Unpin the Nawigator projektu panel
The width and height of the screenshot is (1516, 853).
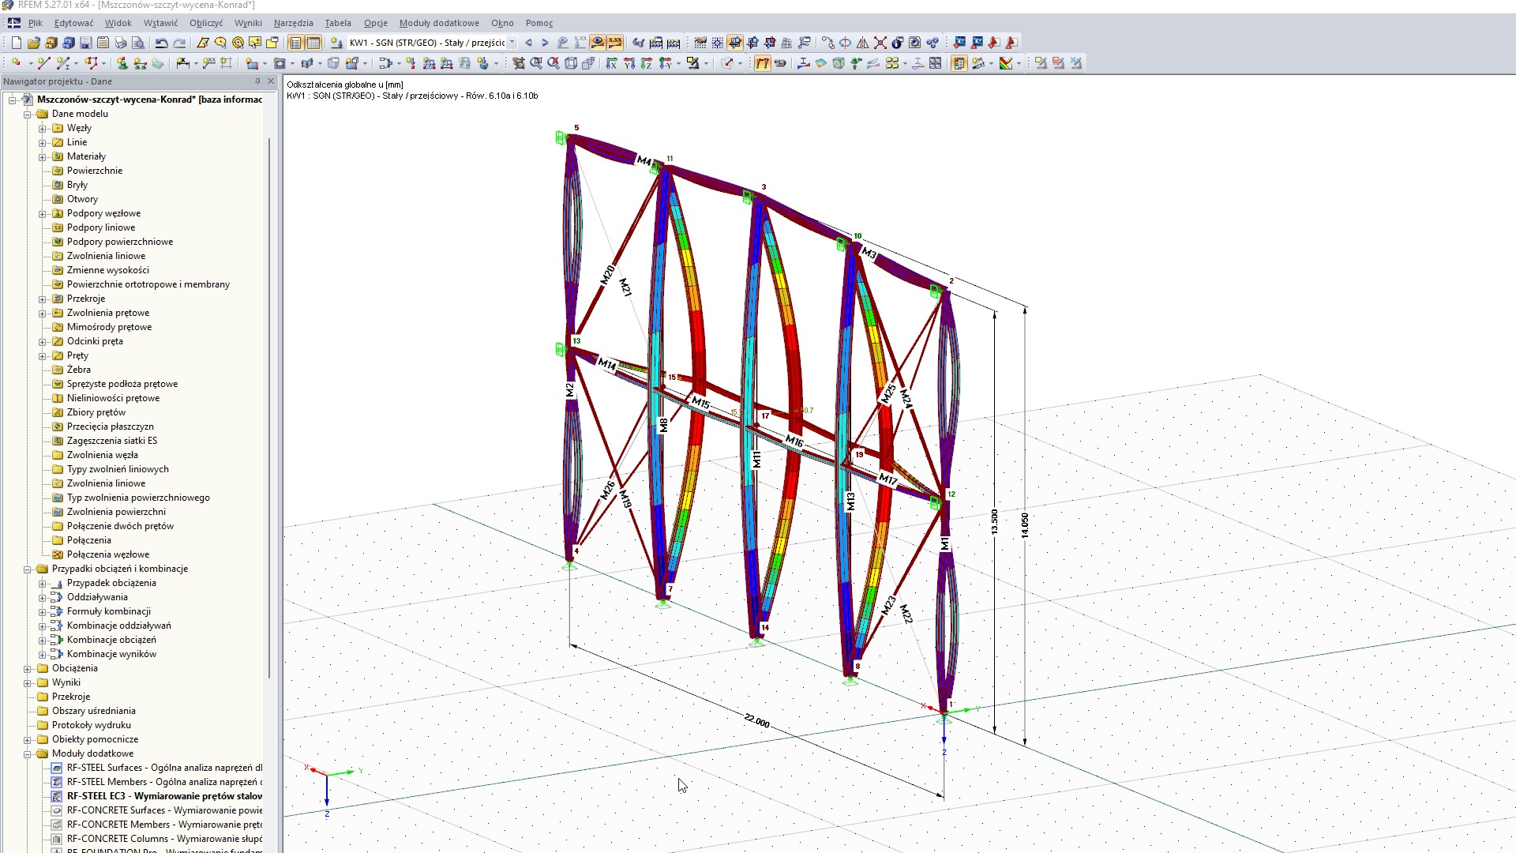click(257, 81)
